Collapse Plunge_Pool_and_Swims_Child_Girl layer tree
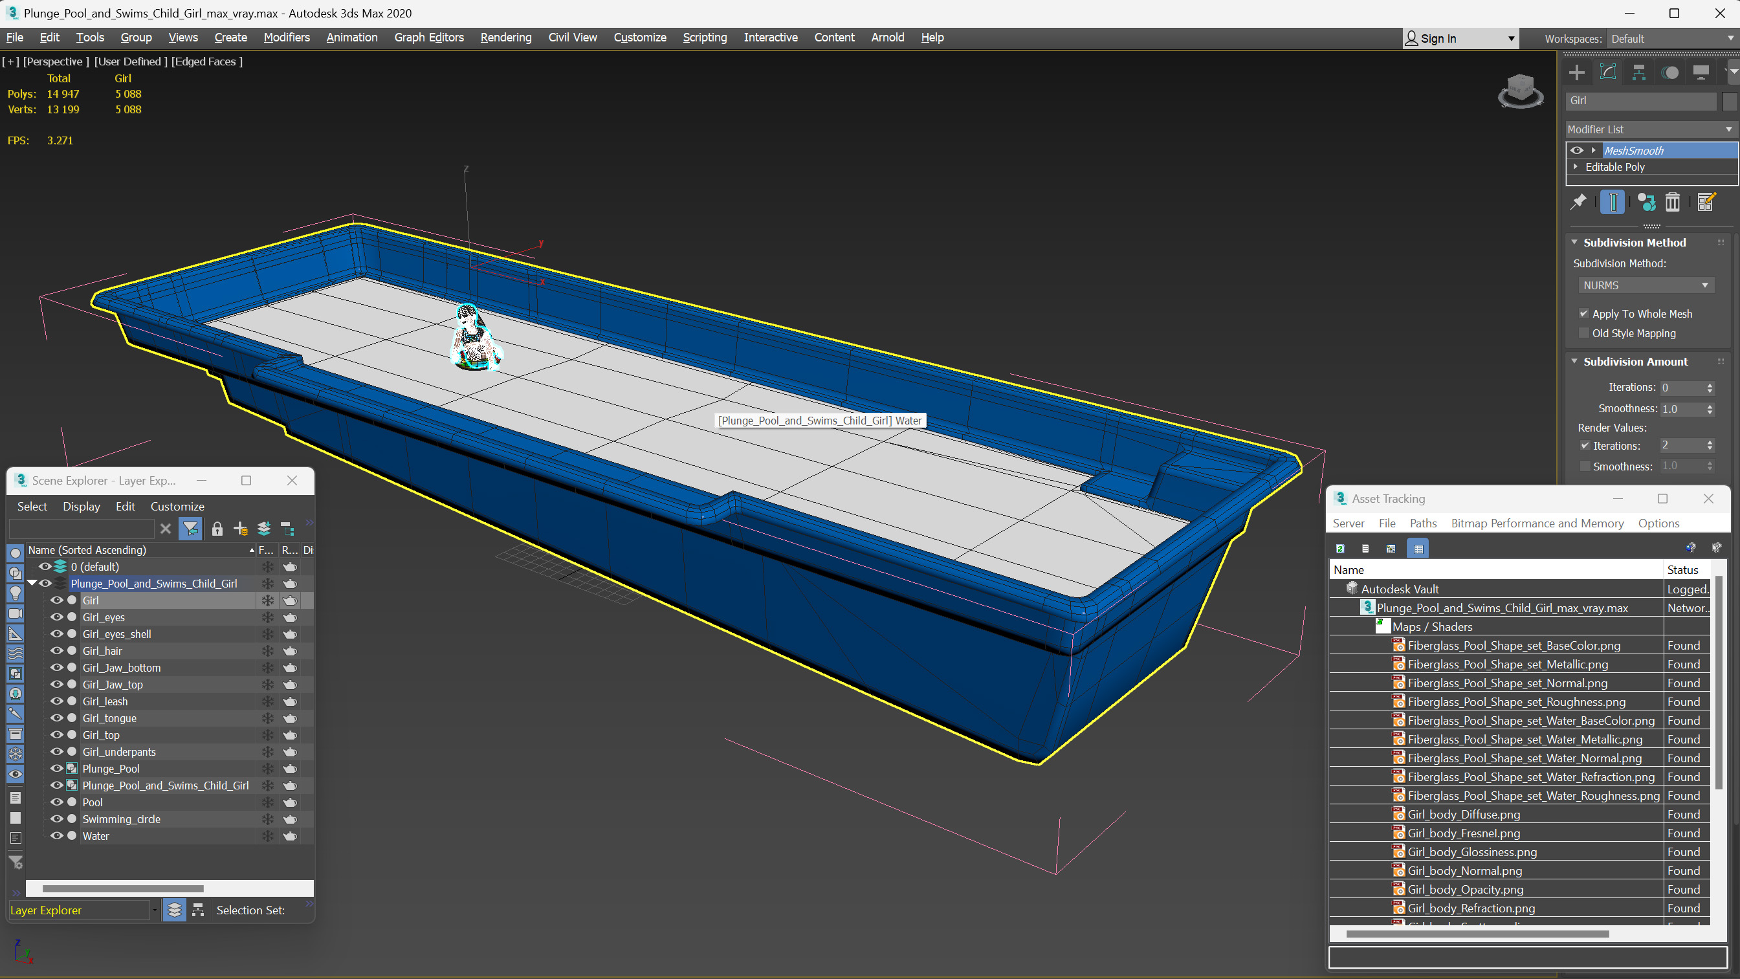Screen dimensions: 1740x979 pos(32,583)
